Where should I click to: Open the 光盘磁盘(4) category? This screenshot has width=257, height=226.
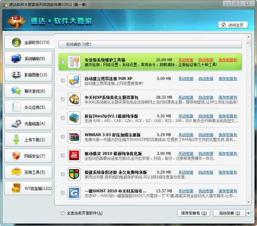coord(28,123)
